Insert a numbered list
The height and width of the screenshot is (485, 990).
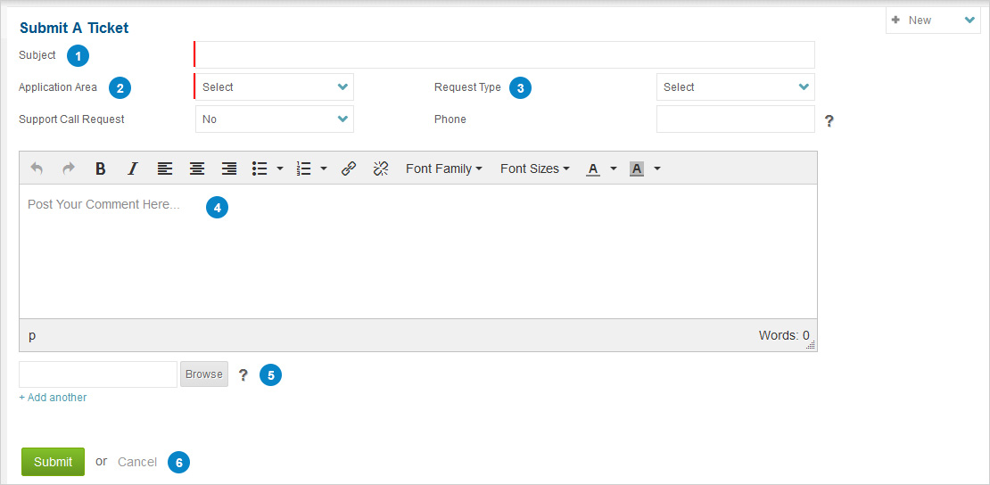tap(304, 169)
